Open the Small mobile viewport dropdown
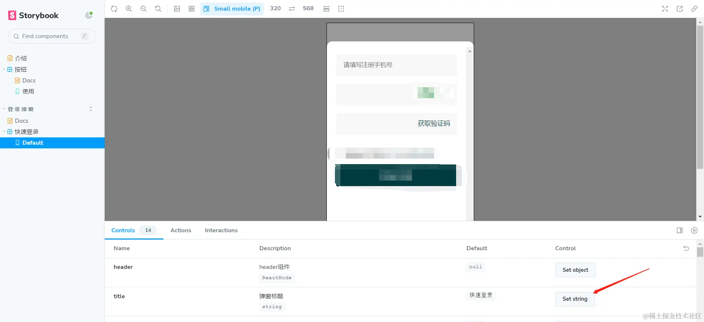Screen dimensions: 704x322 click(232, 9)
